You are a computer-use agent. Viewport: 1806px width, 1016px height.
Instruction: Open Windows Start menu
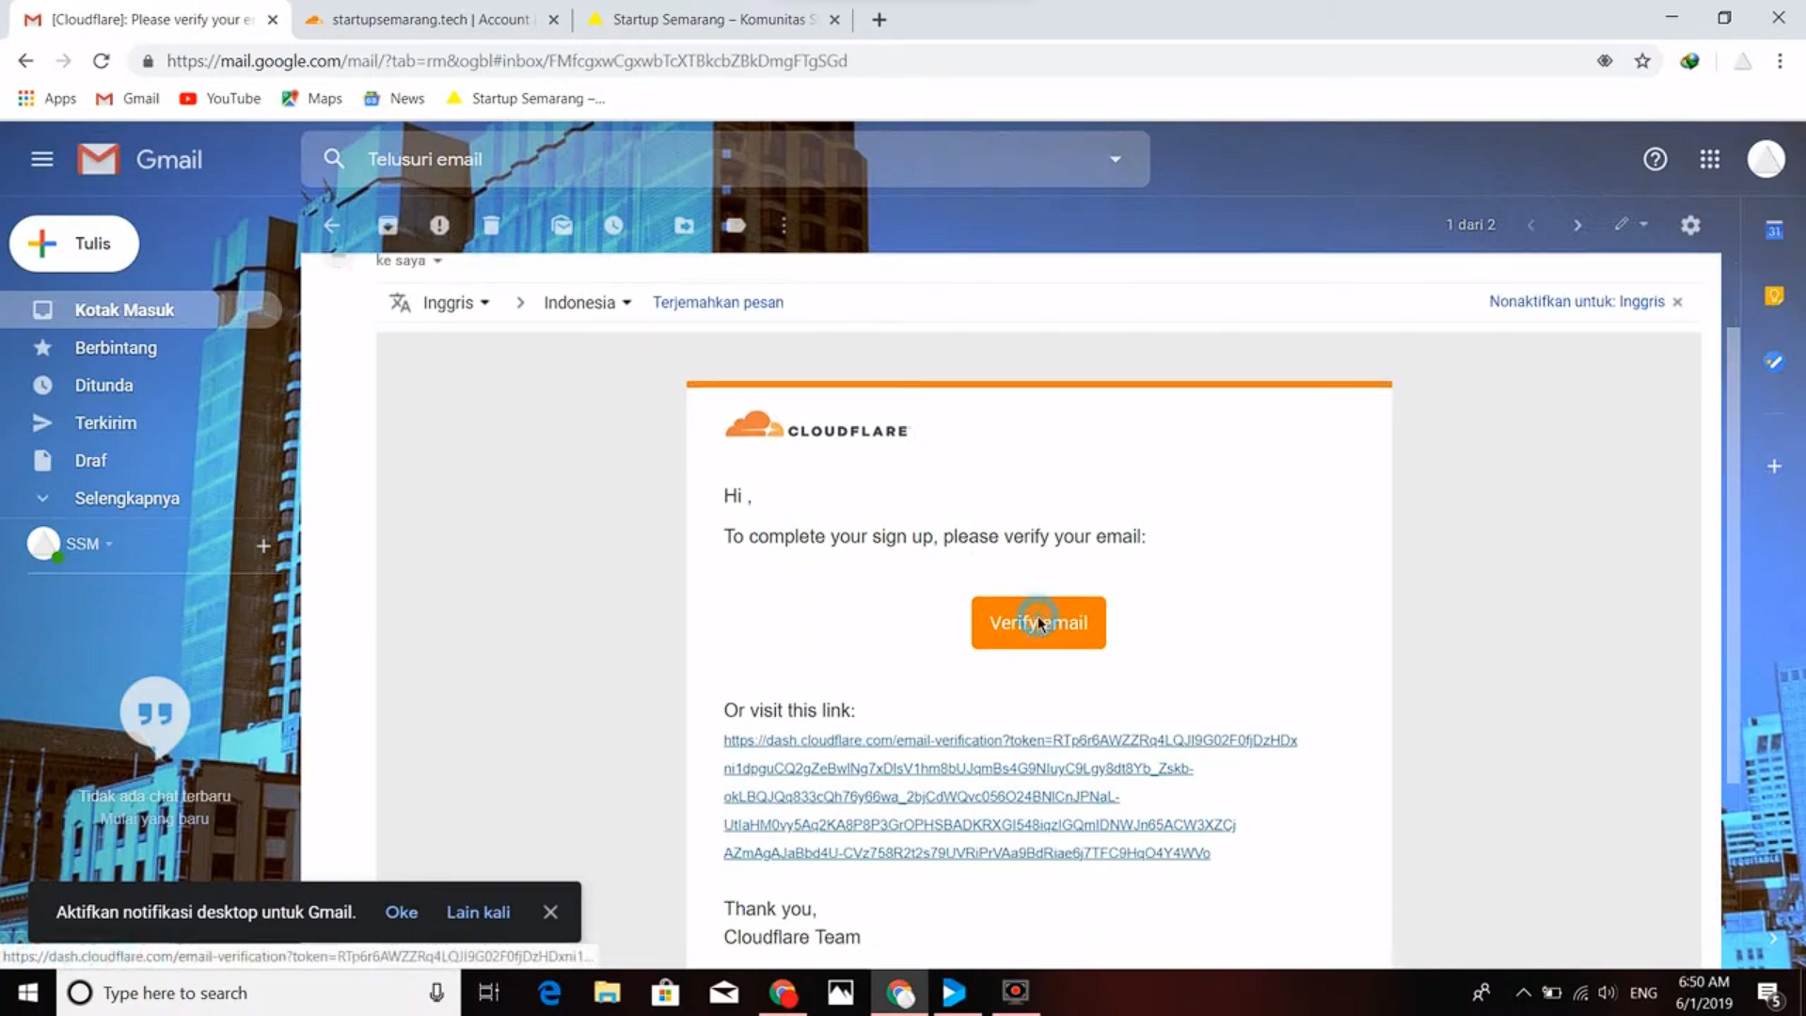point(27,992)
